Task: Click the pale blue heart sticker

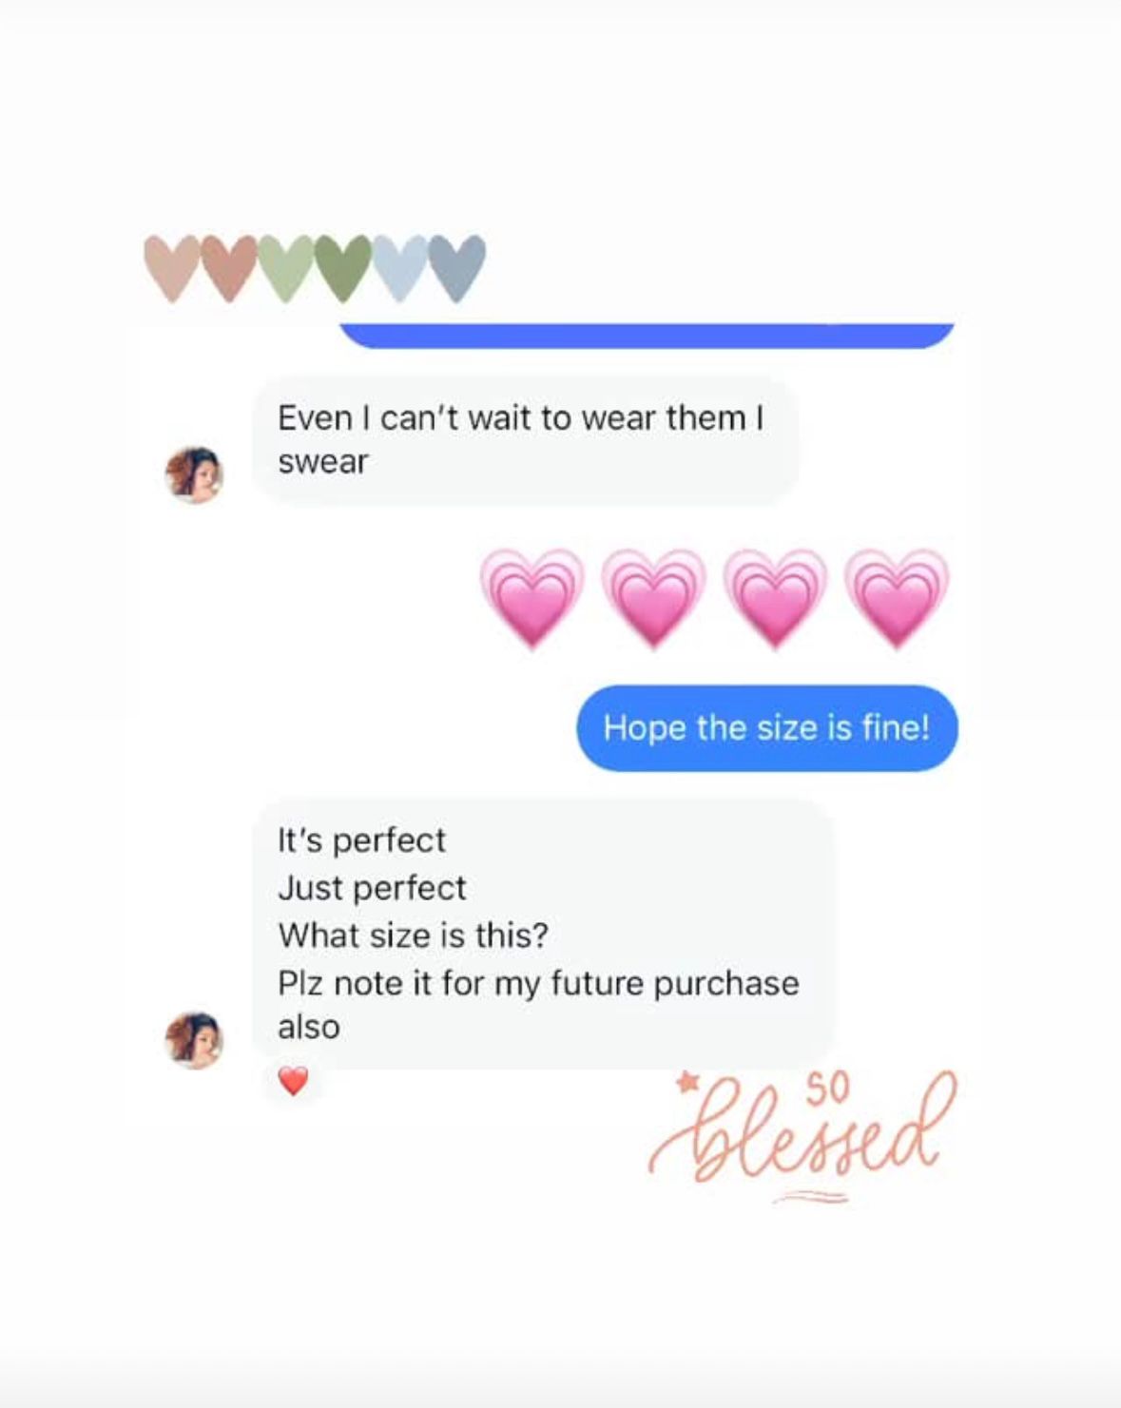Action: coord(399,268)
